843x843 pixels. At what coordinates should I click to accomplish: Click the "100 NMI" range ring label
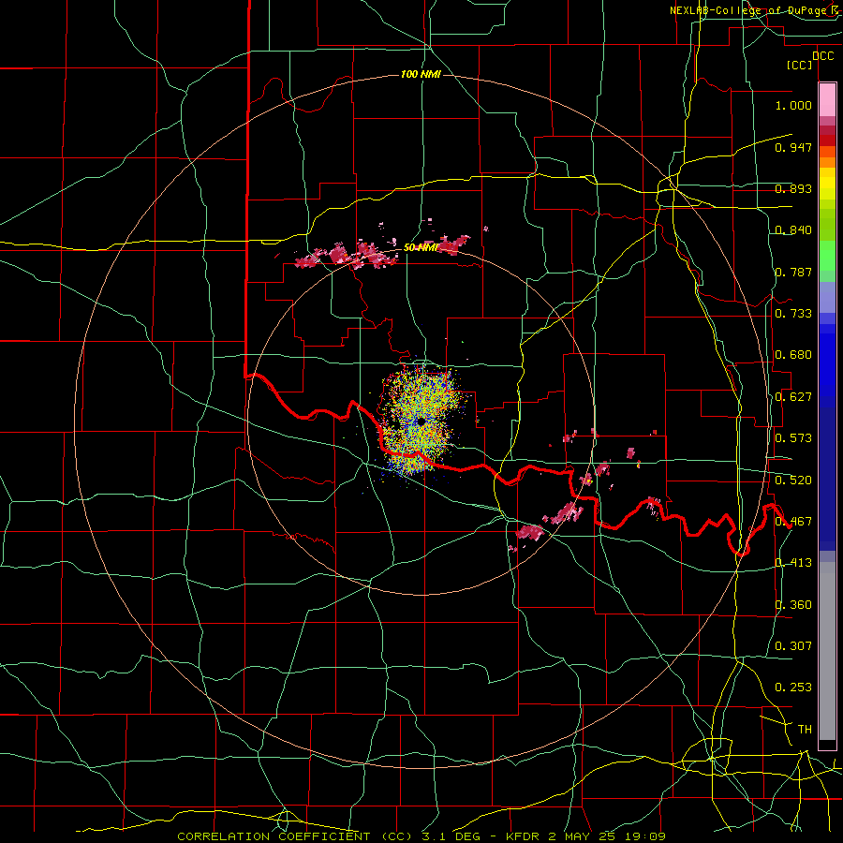click(x=421, y=74)
